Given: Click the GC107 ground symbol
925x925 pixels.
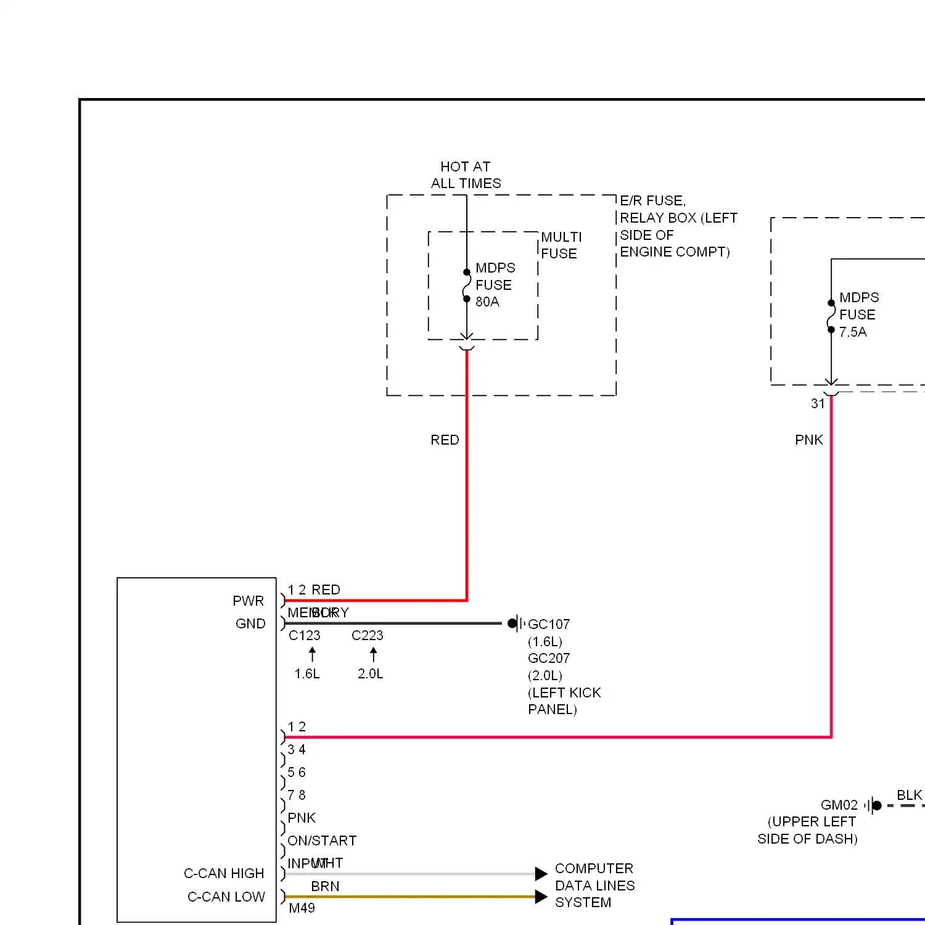Looking at the screenshot, I should tap(516, 623).
